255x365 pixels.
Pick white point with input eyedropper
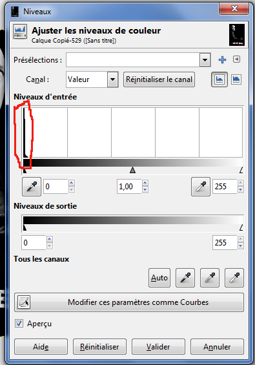pyautogui.click(x=201, y=187)
